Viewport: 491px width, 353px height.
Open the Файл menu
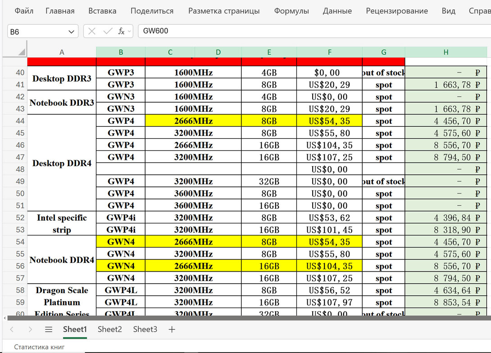23,11
